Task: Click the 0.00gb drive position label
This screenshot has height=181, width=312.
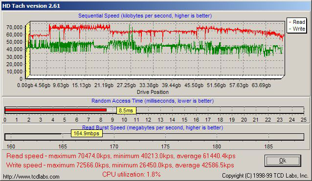Action: 25,85
